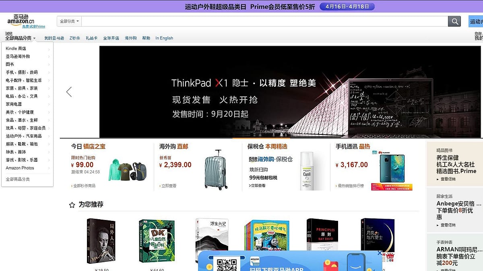Switch the site language via In English
483x271 pixels.
(164, 38)
